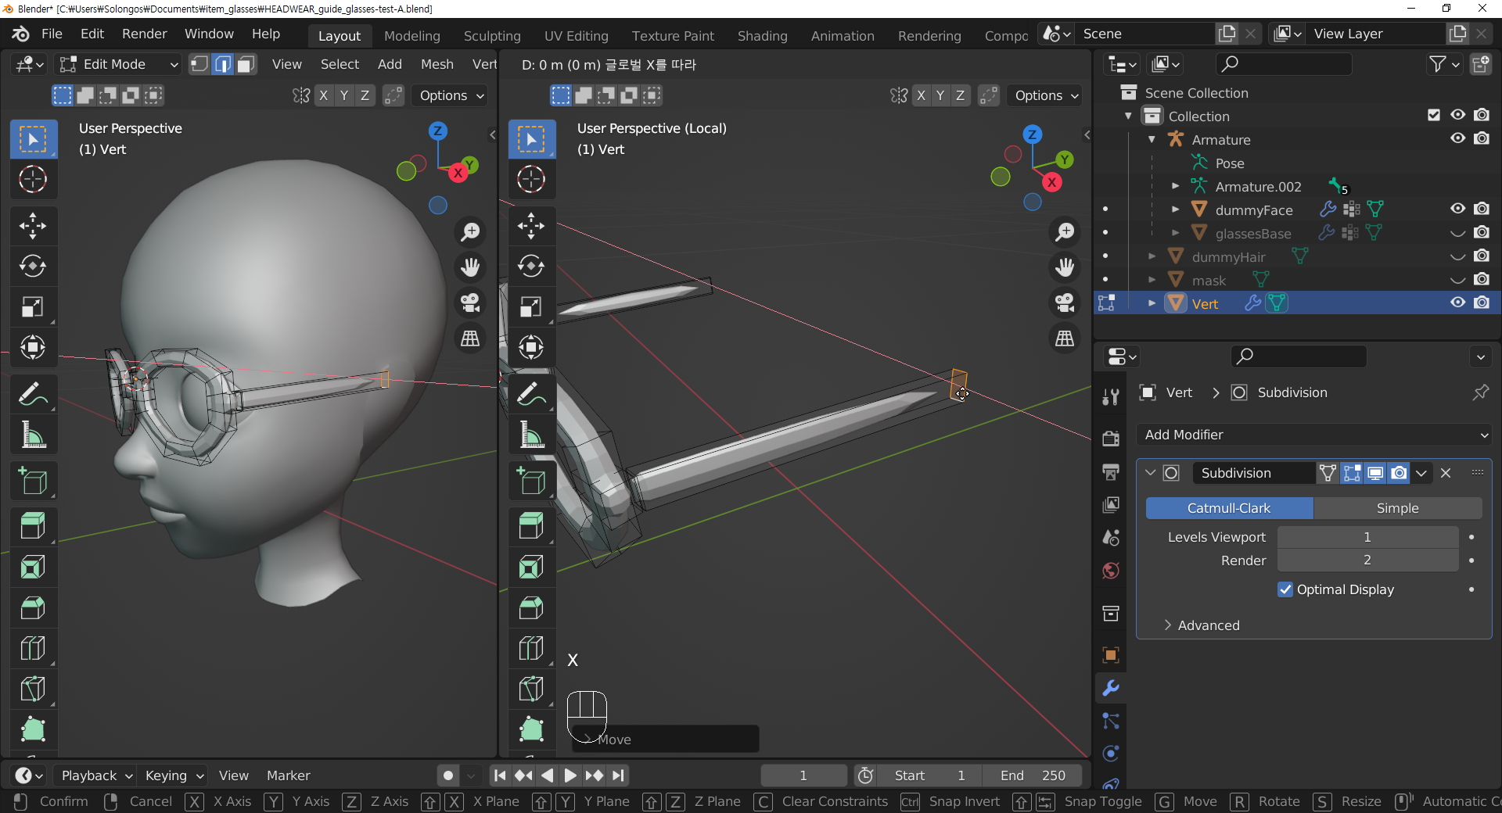The height and width of the screenshot is (813, 1502).
Task: Collapse the Subdivision modifier panel
Action: point(1150,473)
